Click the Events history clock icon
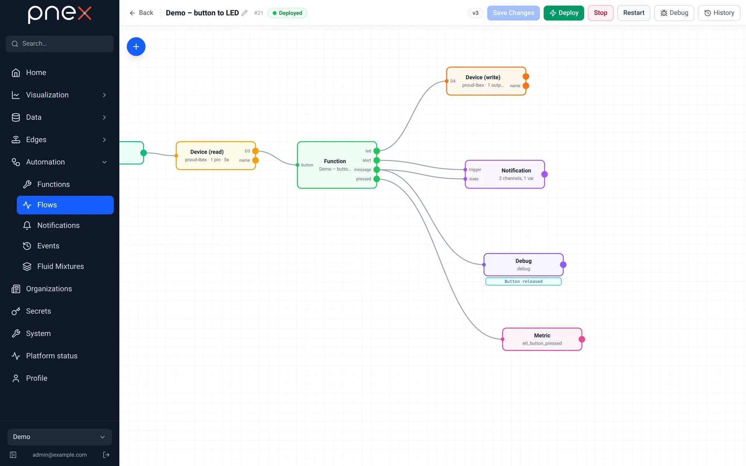The image size is (746, 466). tap(27, 246)
